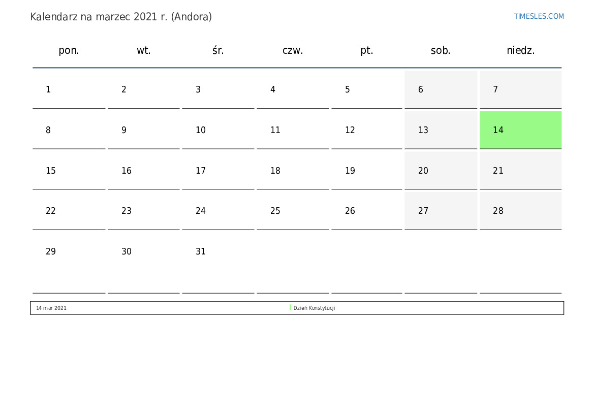Click the '14 mar 2021' legend date
The width and height of the screenshot is (594, 420).
pyautogui.click(x=51, y=308)
